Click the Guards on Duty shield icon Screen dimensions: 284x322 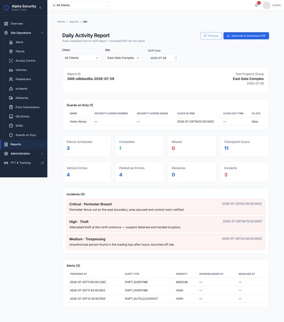(11, 135)
